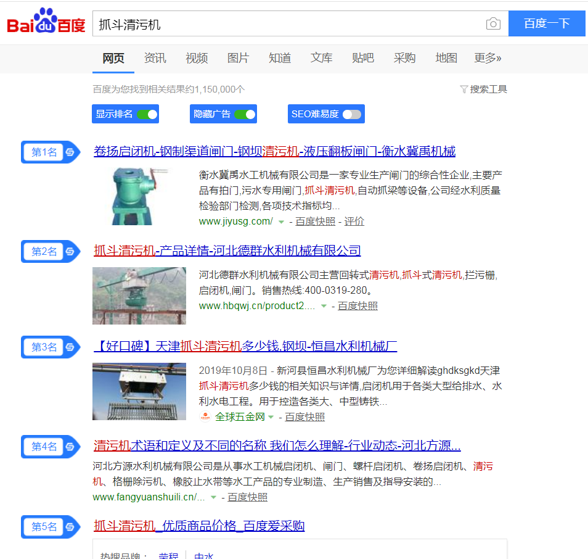Enable the SEO难易度 switch

[x=352, y=114]
